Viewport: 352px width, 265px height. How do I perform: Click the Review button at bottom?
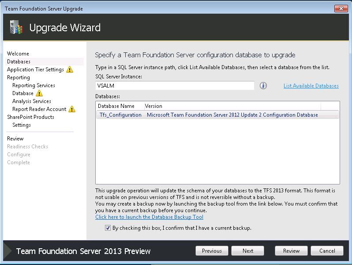[x=291, y=250]
